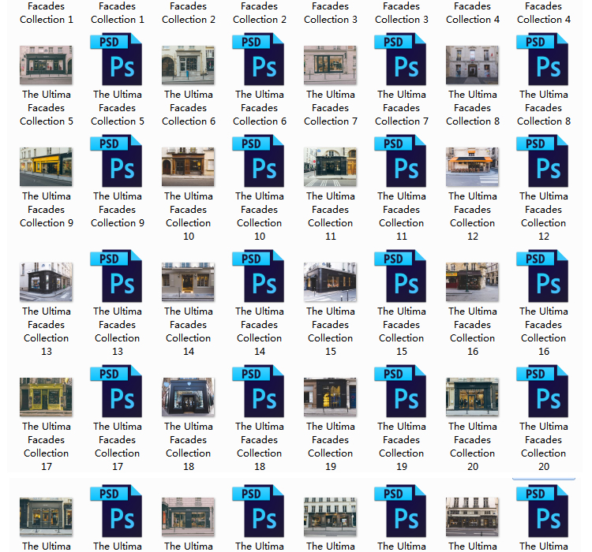Open the Collection 17 yellow facade thumbnail
Viewport: 592px width, 552px height.
[46, 397]
